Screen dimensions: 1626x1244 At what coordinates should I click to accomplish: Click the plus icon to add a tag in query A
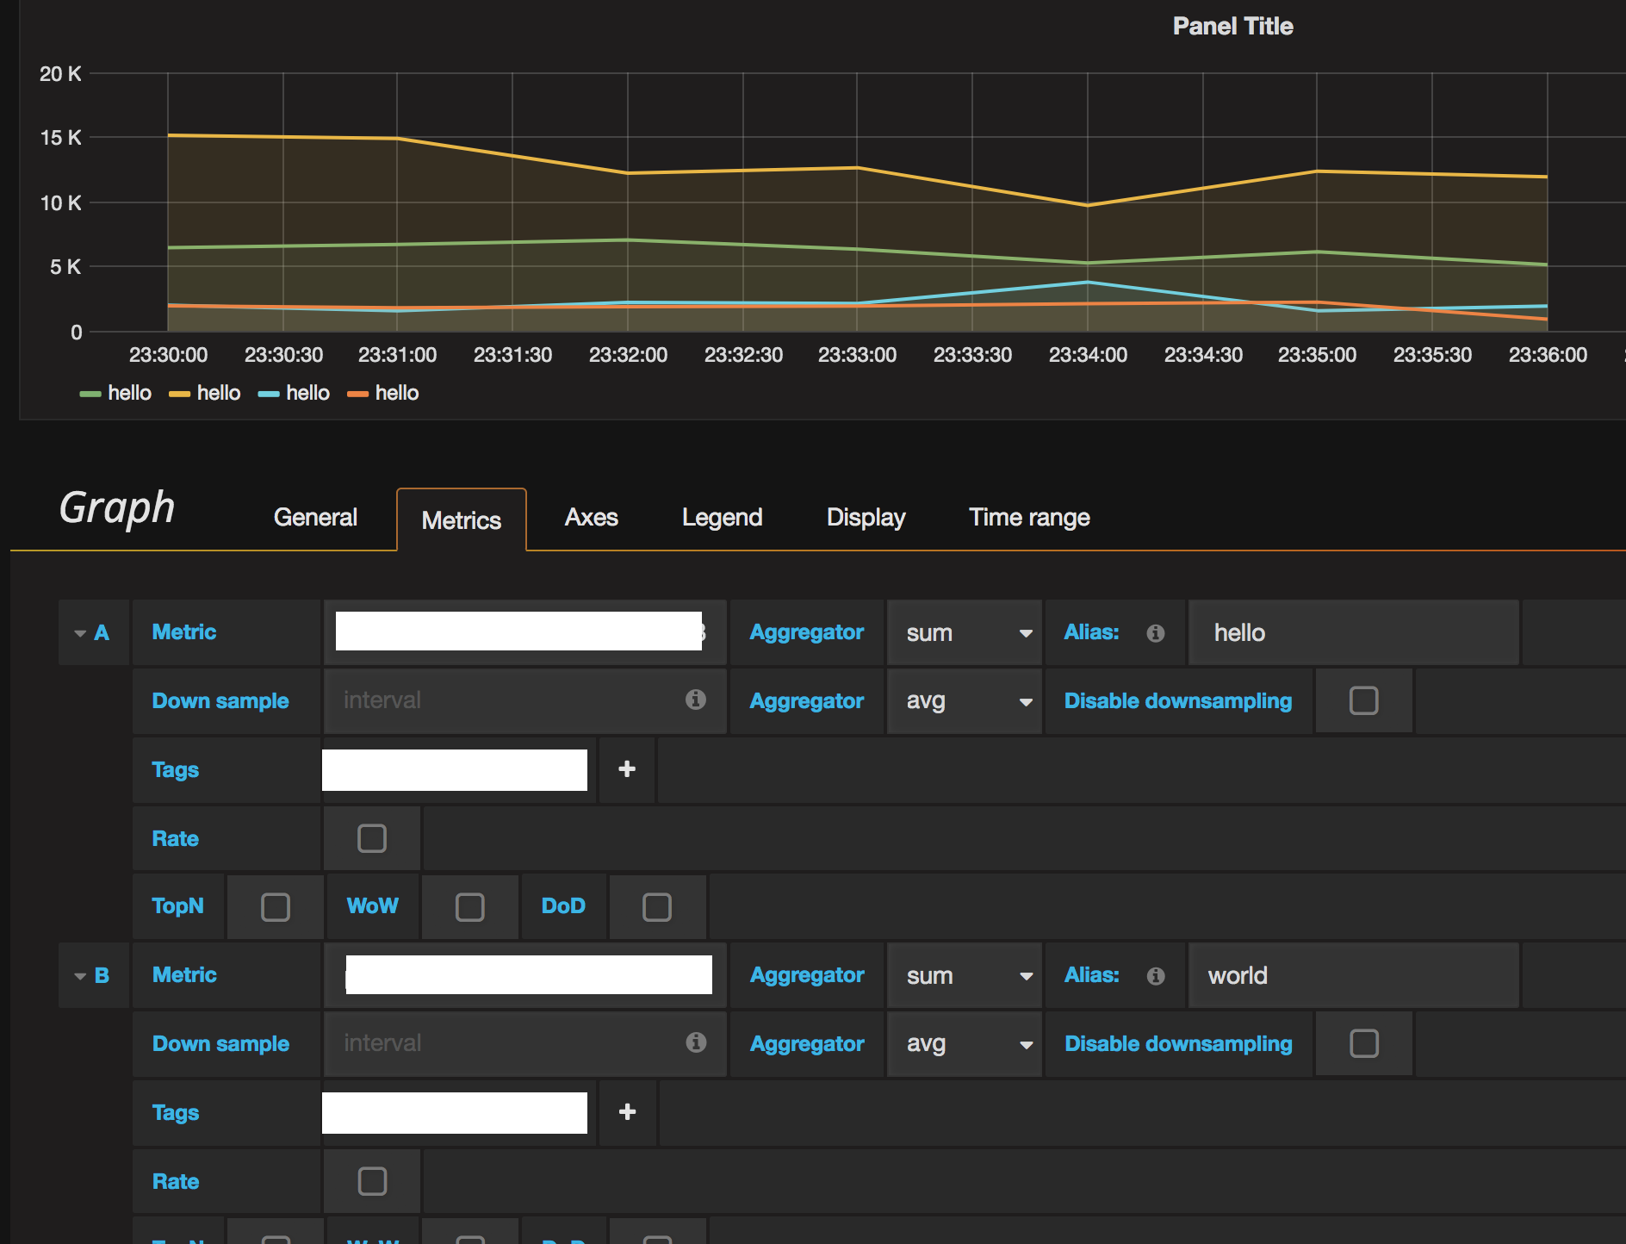[x=626, y=769]
